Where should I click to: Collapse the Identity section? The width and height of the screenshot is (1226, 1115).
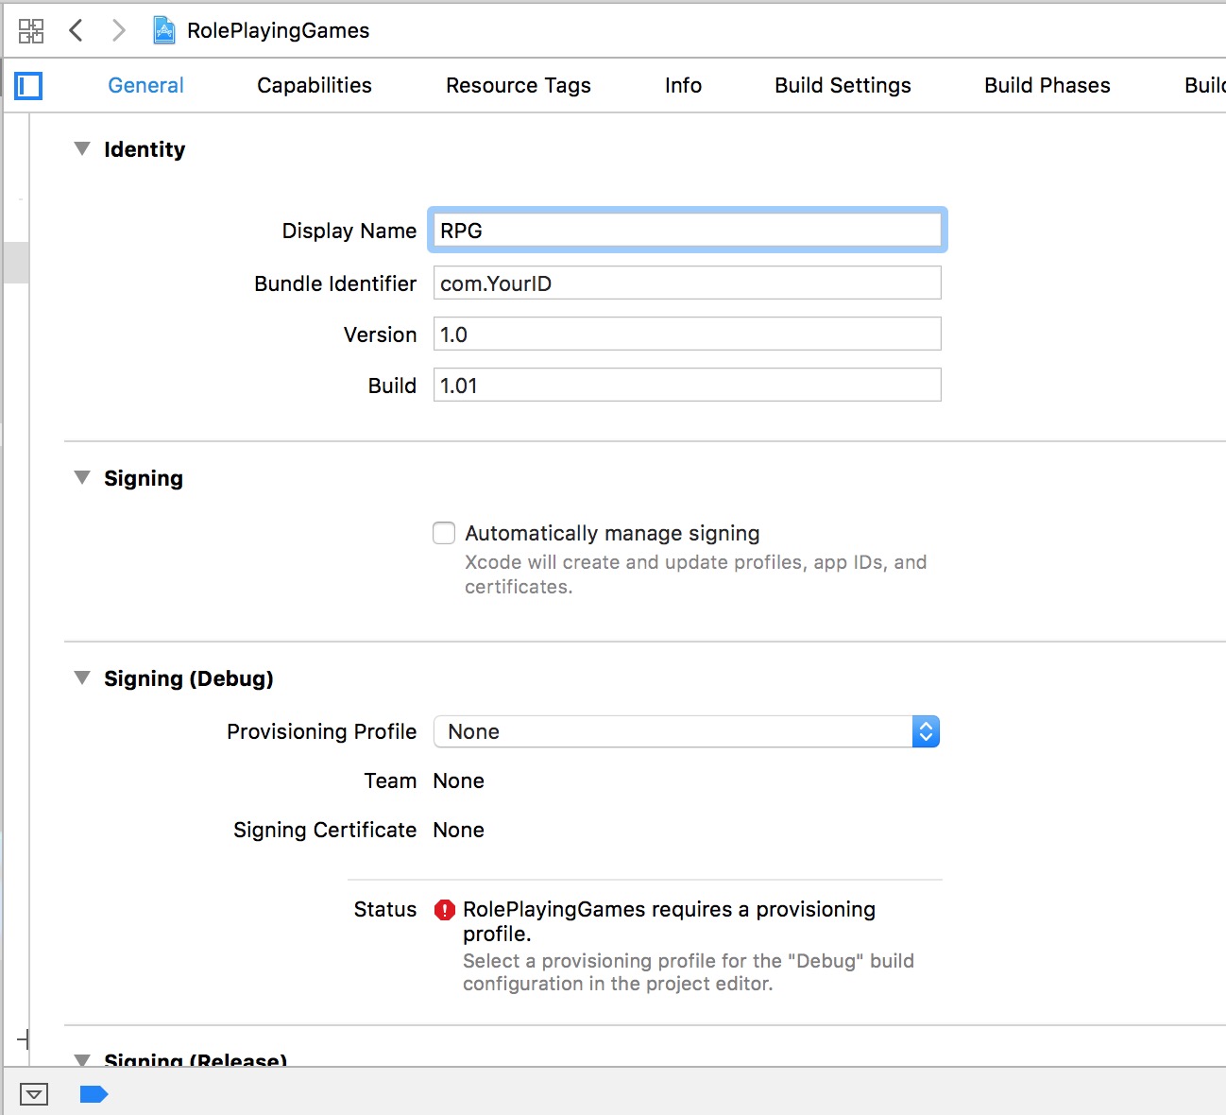click(82, 149)
